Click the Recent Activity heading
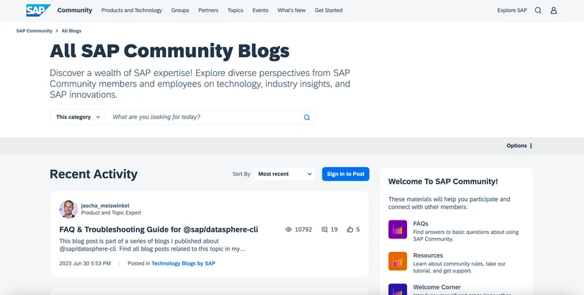 [x=94, y=174]
